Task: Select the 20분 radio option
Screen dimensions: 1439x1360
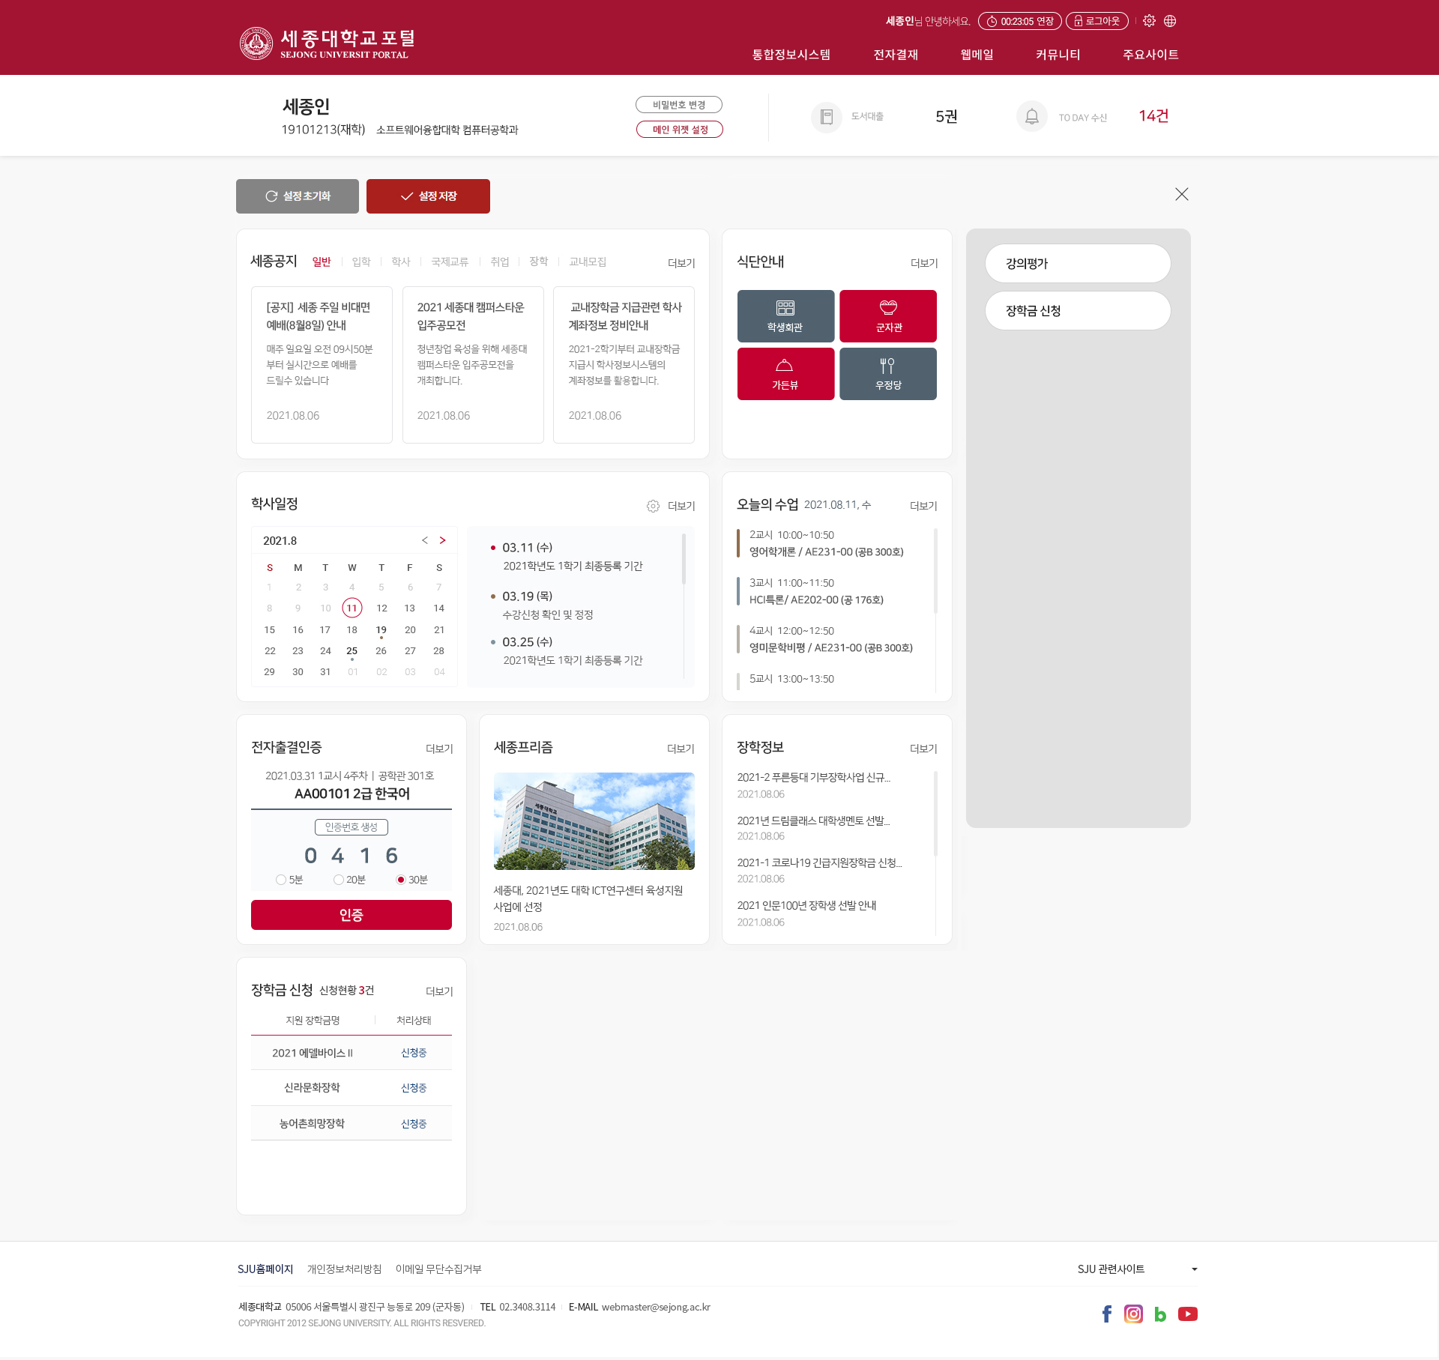Action: point(339,880)
